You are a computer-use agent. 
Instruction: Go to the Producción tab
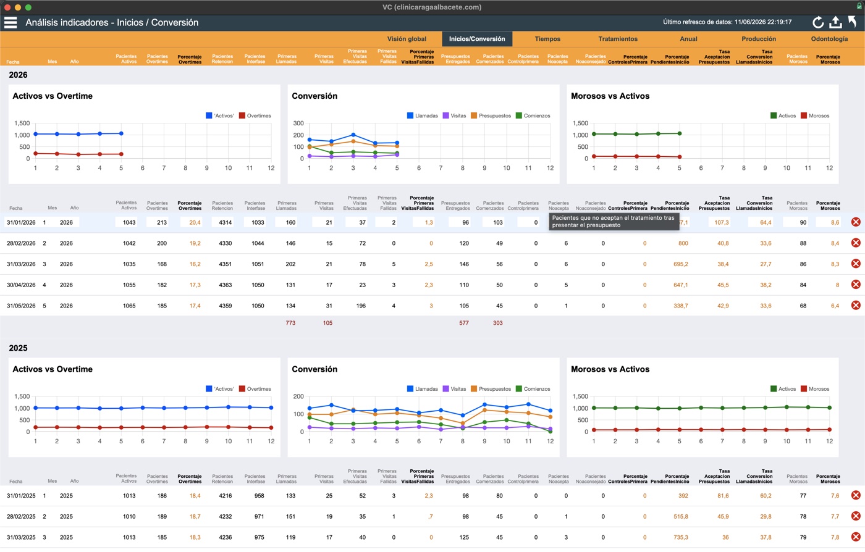[759, 39]
